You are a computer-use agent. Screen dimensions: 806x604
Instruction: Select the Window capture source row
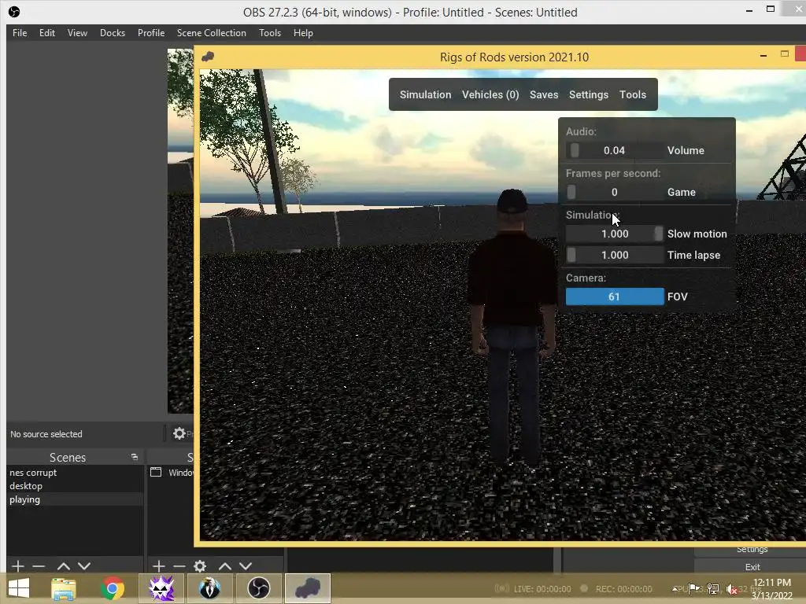click(x=171, y=473)
